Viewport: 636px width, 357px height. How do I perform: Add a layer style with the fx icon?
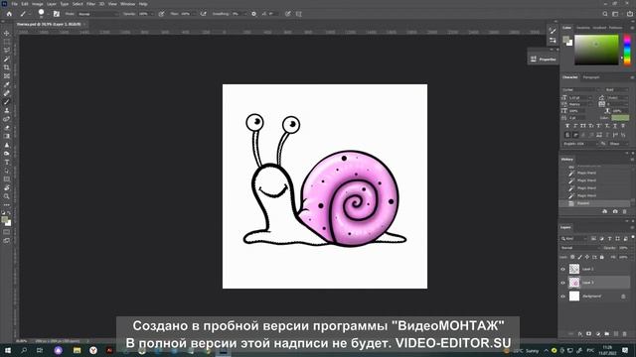coord(580,334)
